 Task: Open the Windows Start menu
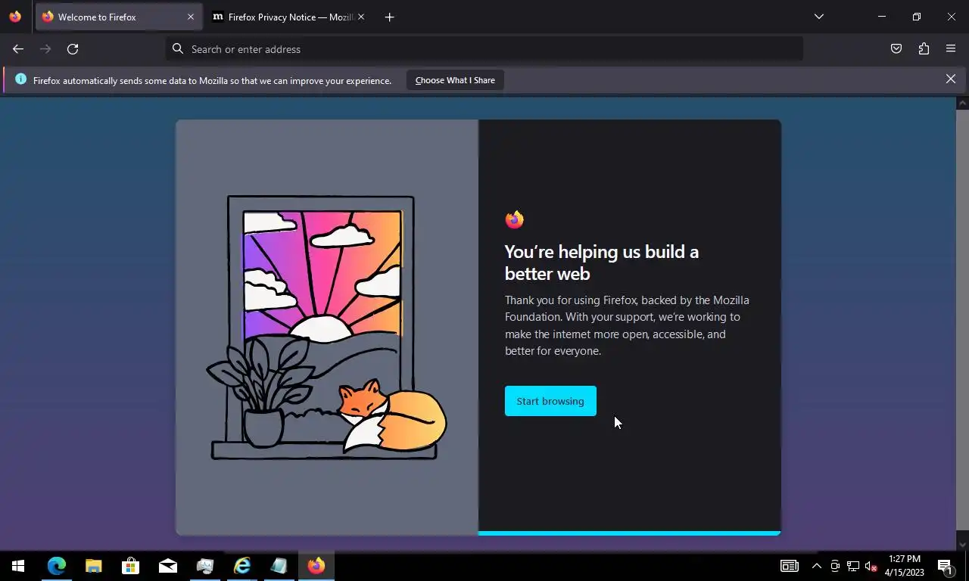tap(18, 566)
